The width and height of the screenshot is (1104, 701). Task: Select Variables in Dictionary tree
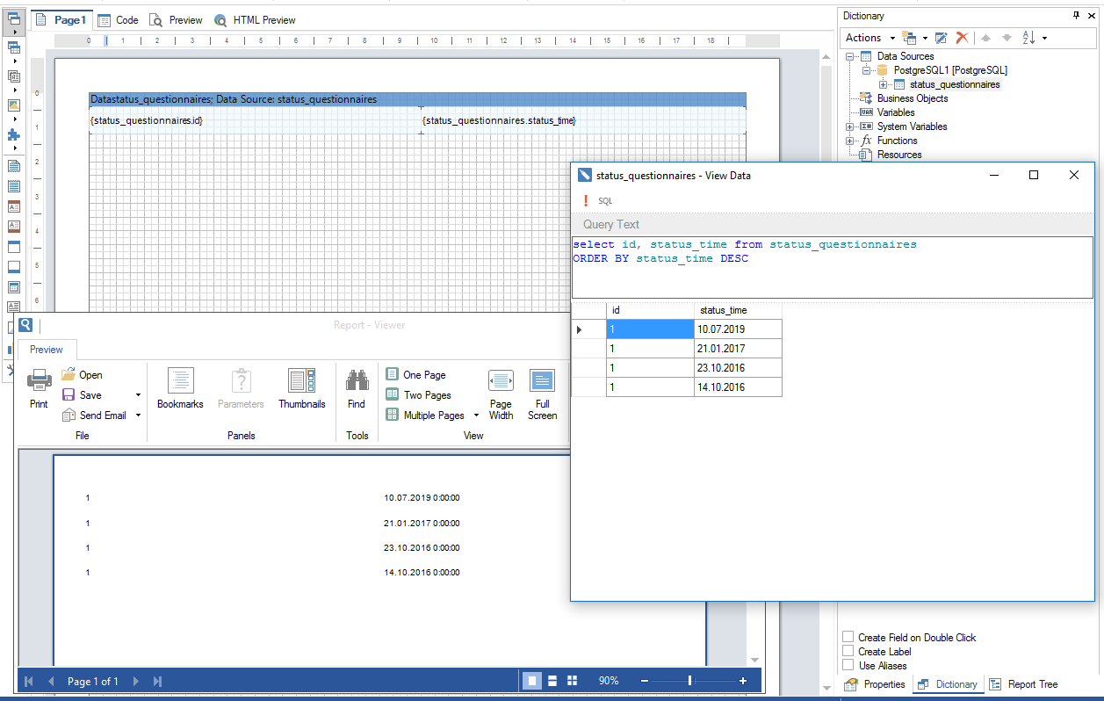pyautogui.click(x=896, y=112)
